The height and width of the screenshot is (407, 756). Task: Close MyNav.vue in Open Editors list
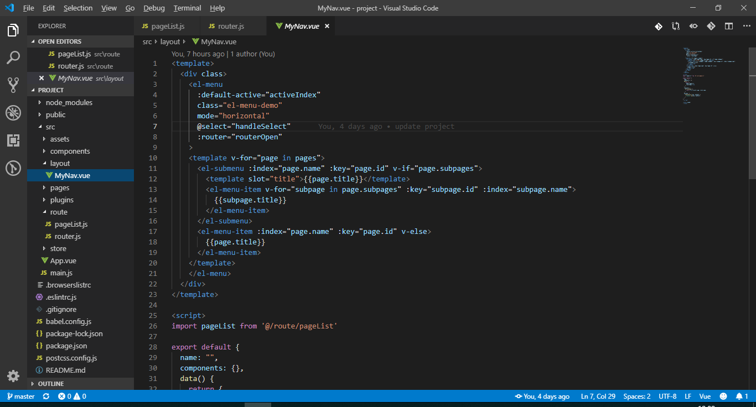tap(42, 78)
